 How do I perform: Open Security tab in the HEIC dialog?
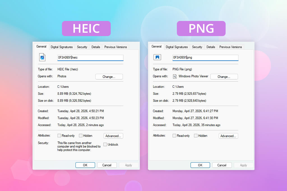tap(82, 47)
